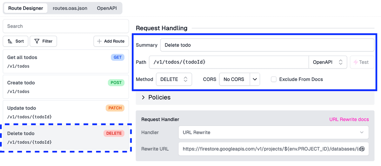
Task: Expand the Policies section
Action: pyautogui.click(x=144, y=97)
